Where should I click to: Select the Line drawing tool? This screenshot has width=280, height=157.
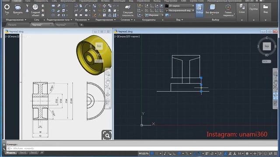pyautogui.click(x=81, y=10)
